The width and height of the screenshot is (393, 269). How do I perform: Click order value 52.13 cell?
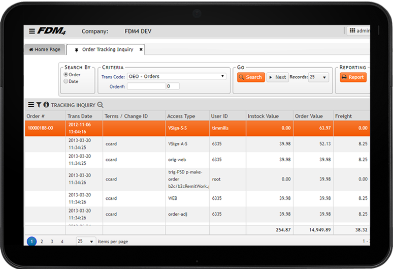313,144
